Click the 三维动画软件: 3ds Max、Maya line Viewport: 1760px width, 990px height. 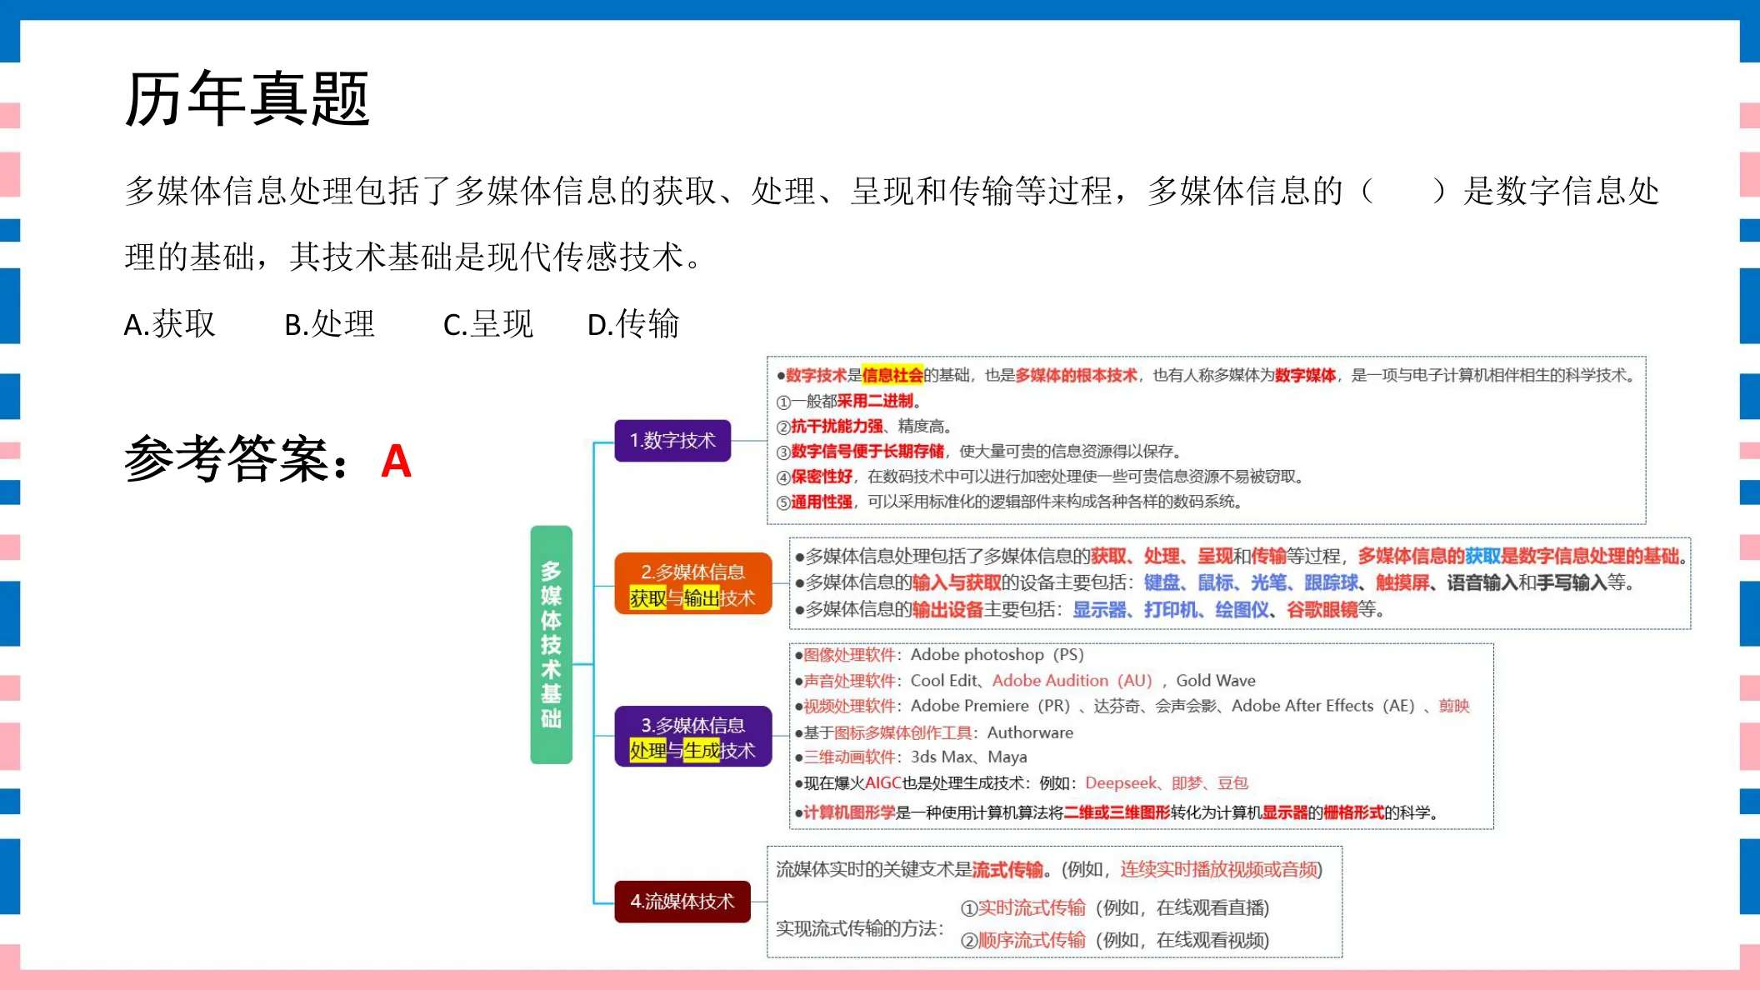tap(910, 757)
